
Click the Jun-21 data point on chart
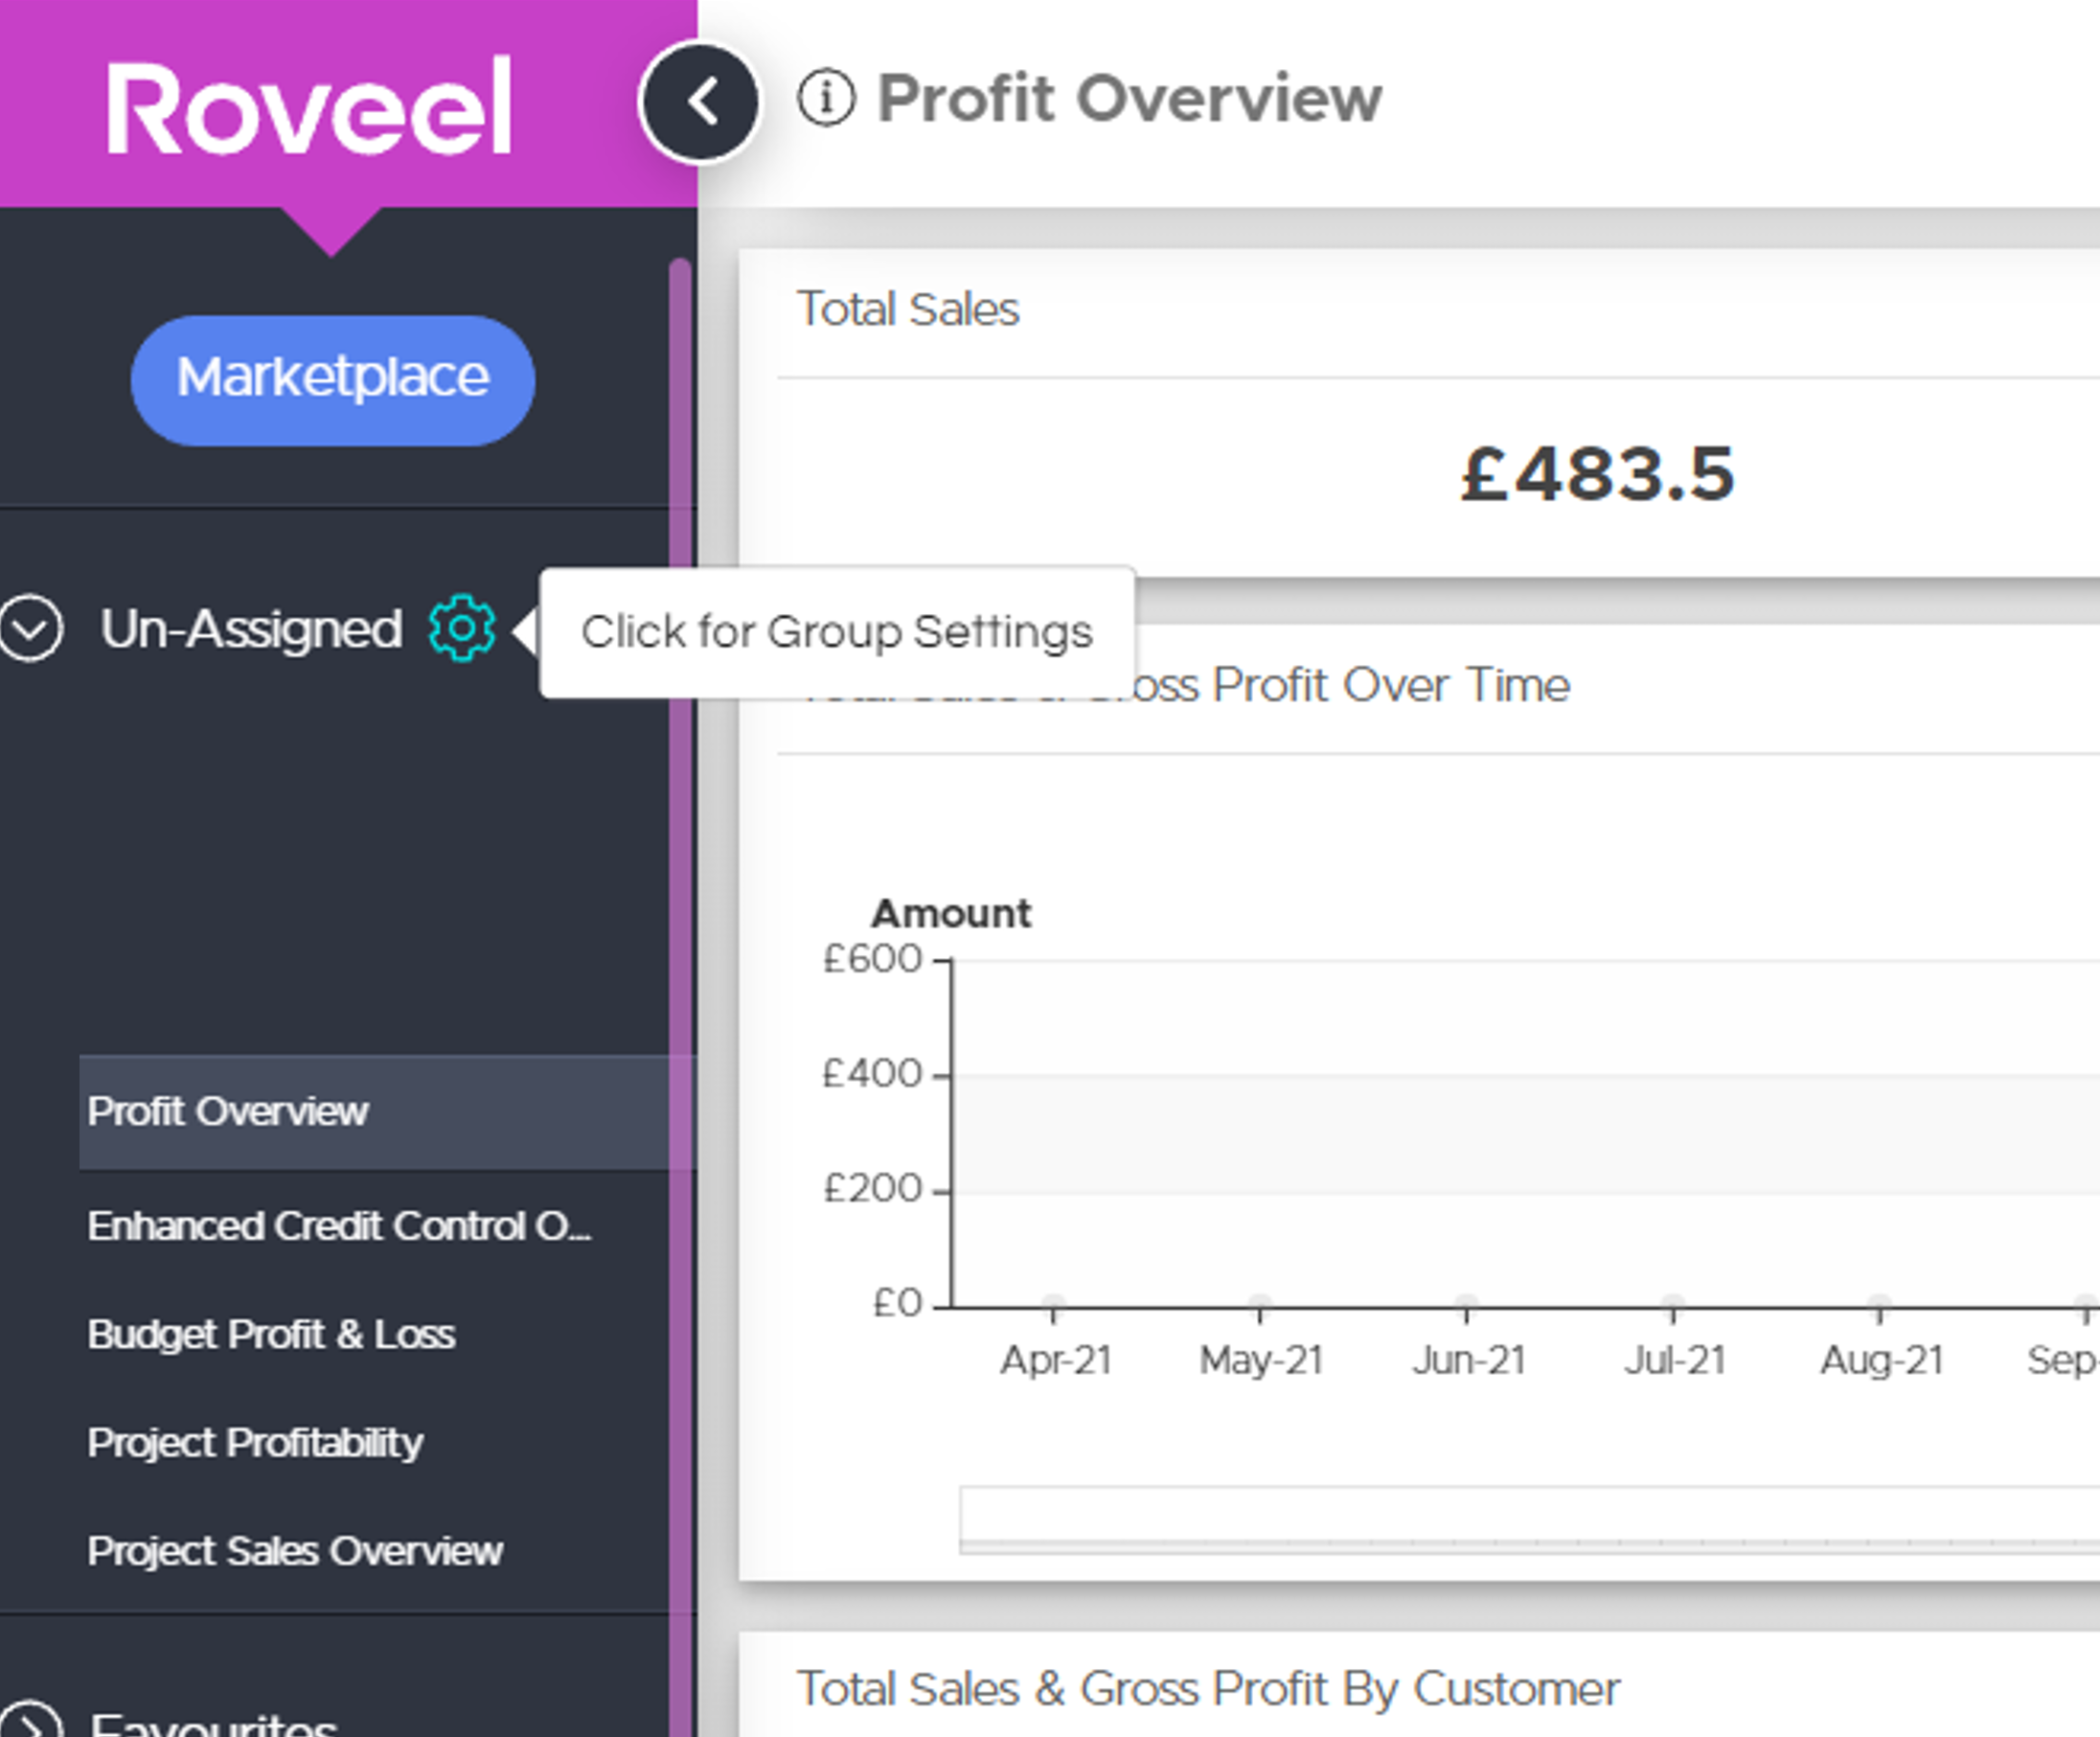[x=1466, y=1302]
